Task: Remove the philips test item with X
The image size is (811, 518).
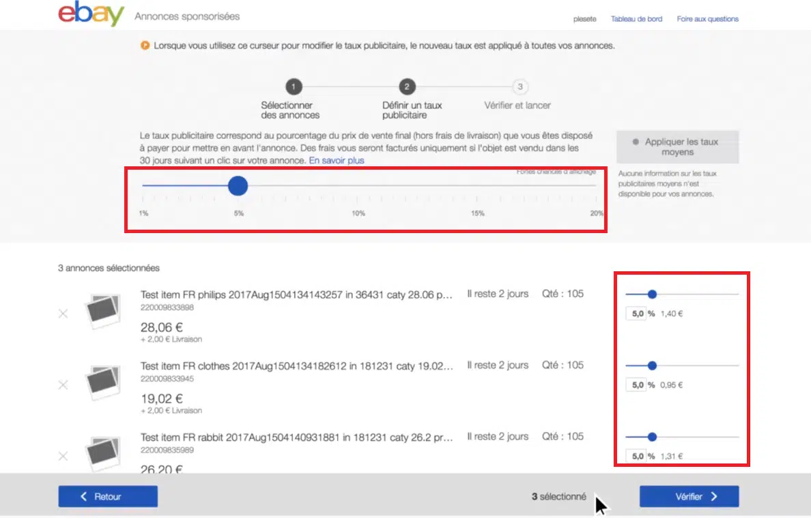Action: (63, 314)
